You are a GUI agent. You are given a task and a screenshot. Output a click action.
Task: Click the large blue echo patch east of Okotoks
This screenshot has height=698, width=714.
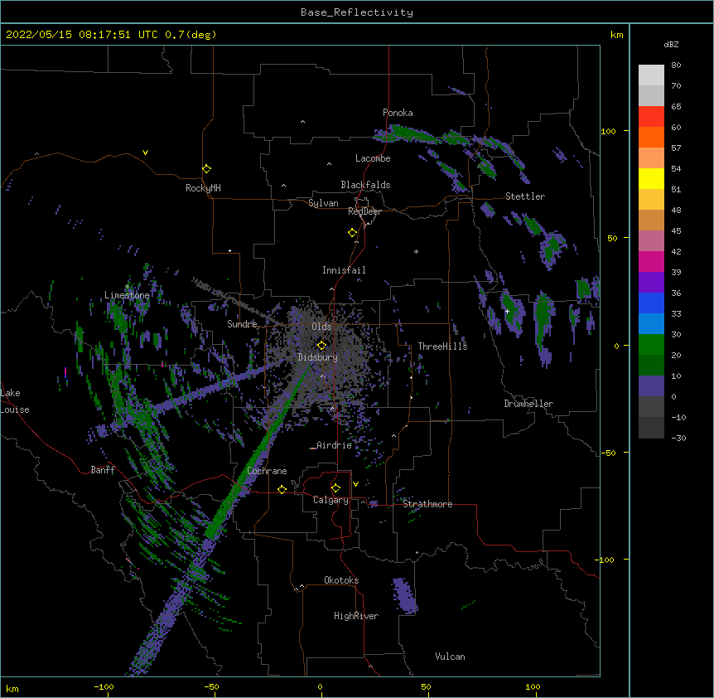coord(405,596)
